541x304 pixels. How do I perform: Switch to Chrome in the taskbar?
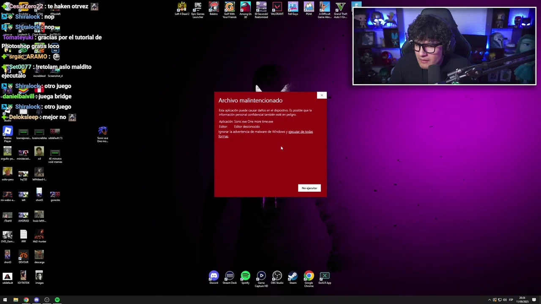click(26, 300)
